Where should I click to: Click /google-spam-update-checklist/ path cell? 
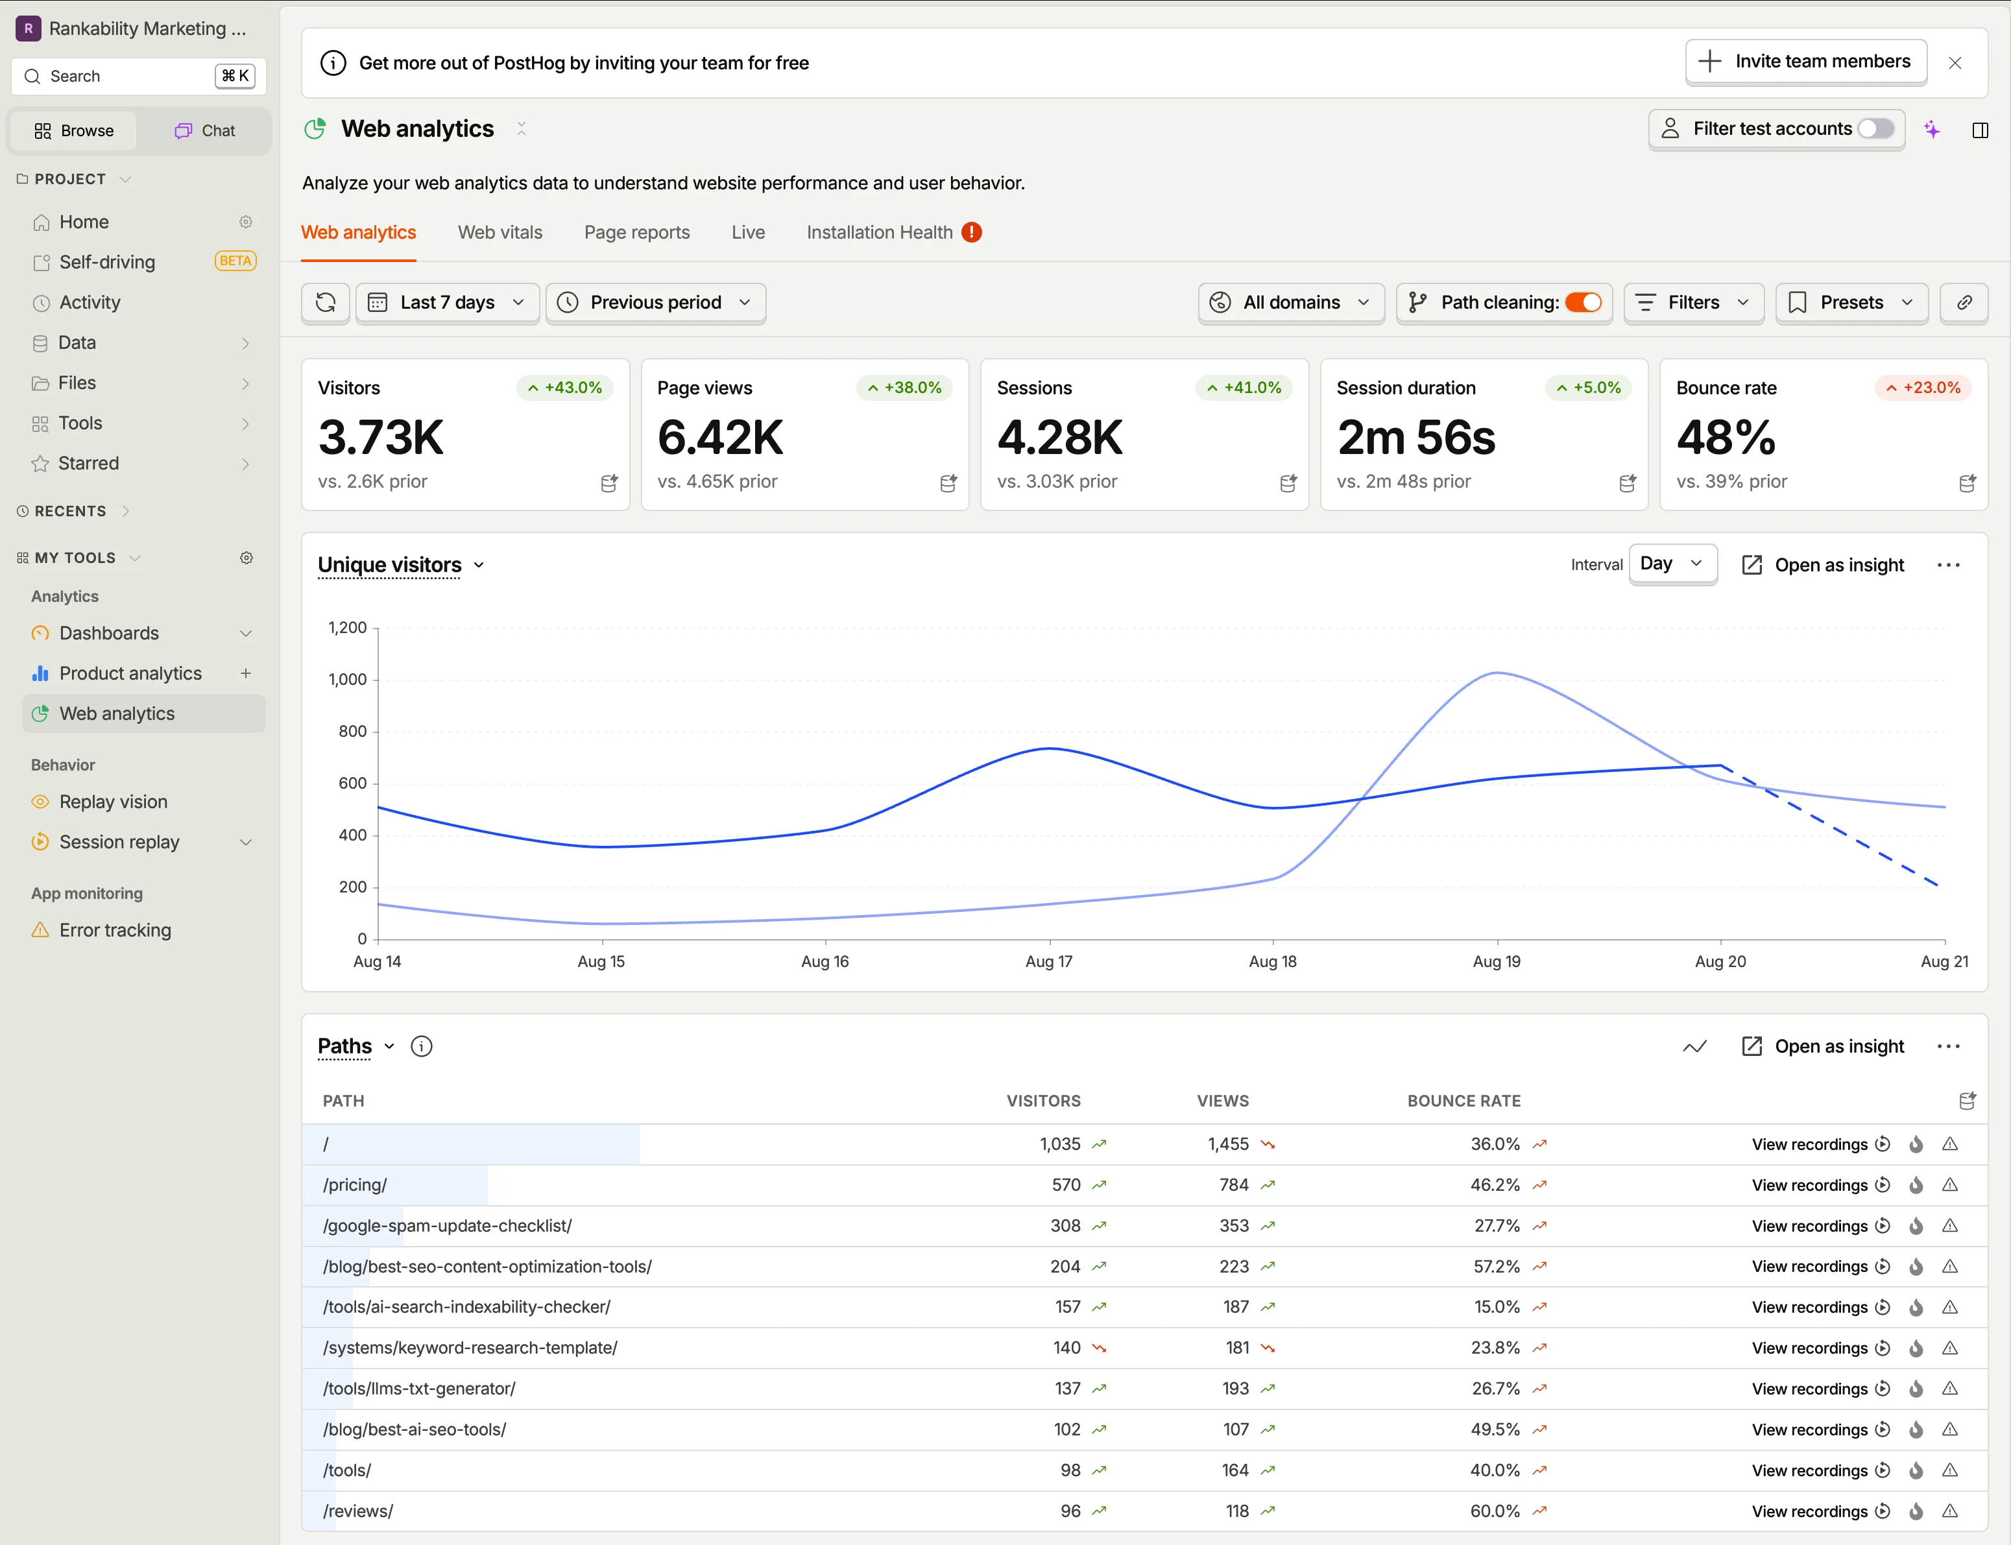447,1225
